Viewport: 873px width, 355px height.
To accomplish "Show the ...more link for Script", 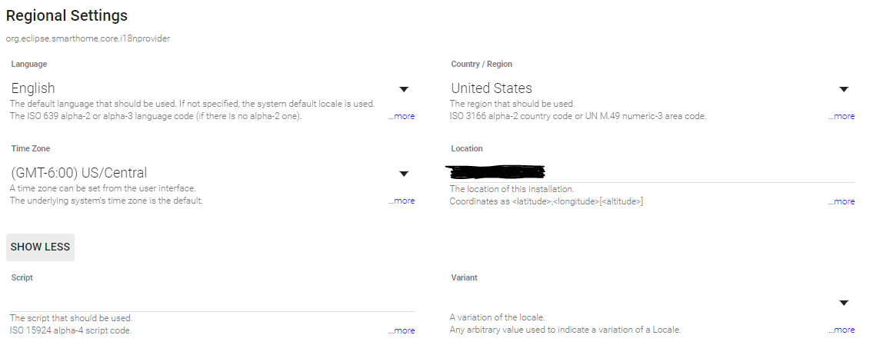I will click(x=402, y=330).
